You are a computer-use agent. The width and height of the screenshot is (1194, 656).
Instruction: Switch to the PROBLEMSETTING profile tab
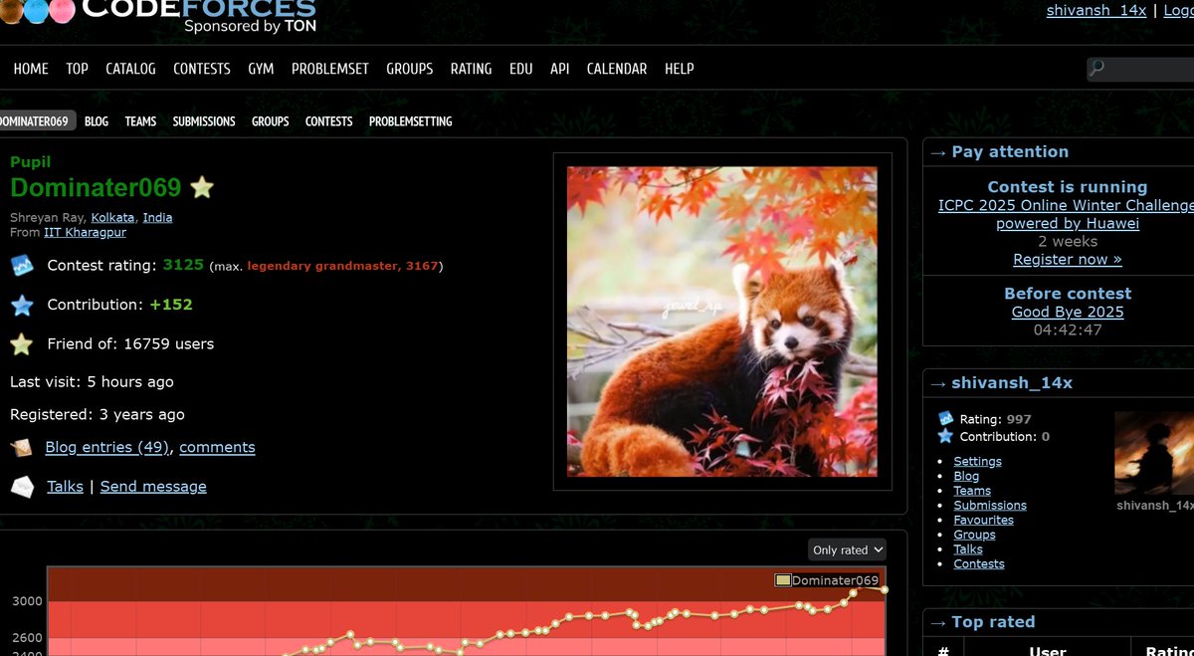click(410, 121)
